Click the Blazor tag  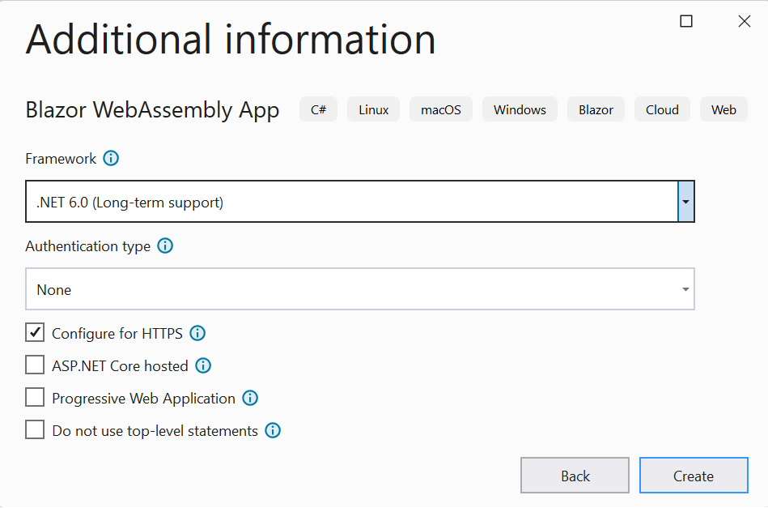click(x=596, y=109)
